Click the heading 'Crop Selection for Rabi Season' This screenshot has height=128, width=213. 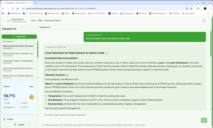pos(75,53)
